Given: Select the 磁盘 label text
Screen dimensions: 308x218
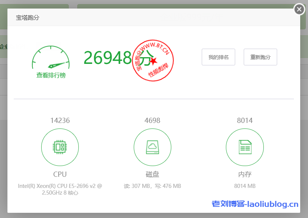Looking at the screenshot, I should tap(152, 174).
